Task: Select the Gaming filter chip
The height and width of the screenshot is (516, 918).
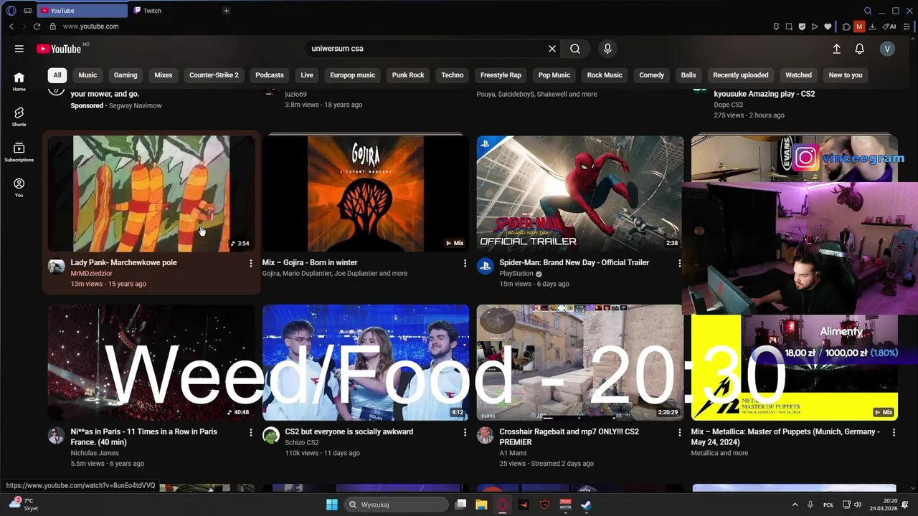Action: 126,75
